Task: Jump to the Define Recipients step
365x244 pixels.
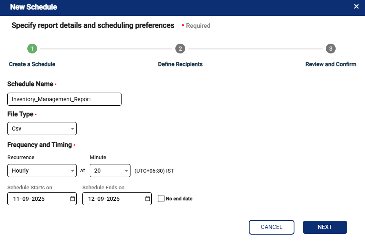Action: tap(180, 64)
